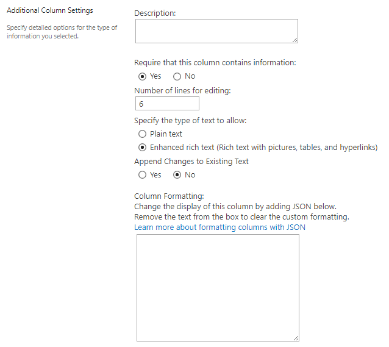Click inside the Description text box

click(216, 31)
